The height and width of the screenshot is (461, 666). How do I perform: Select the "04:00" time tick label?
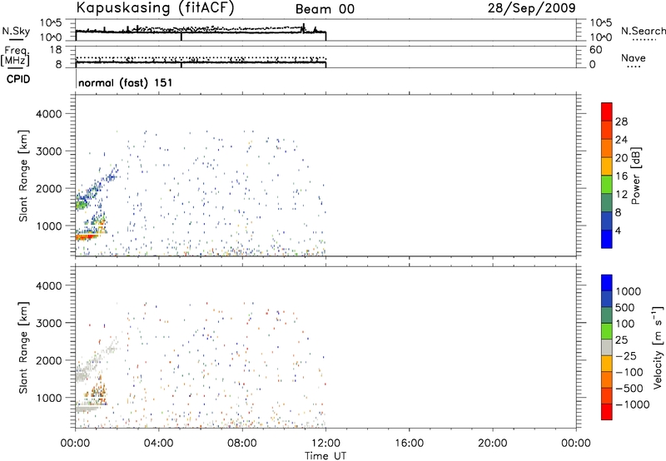point(158,444)
